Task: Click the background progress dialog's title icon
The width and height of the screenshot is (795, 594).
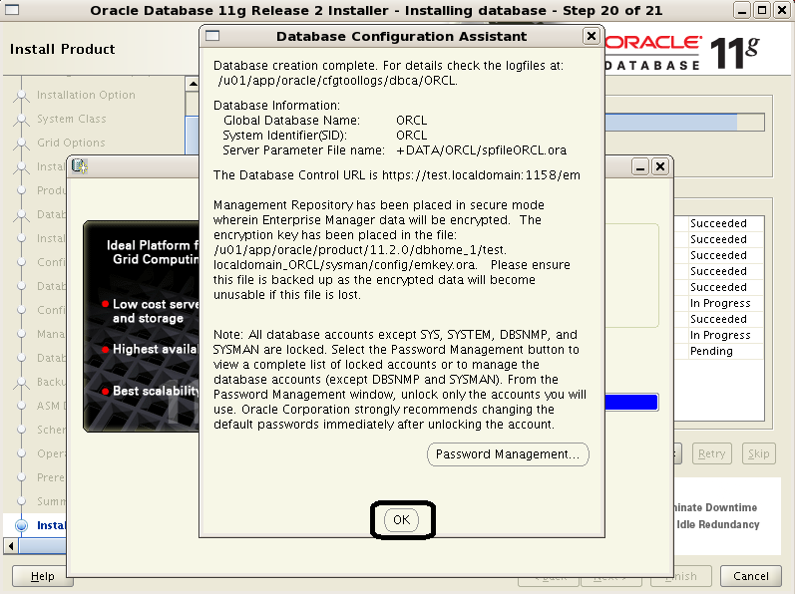Action: tap(79, 166)
